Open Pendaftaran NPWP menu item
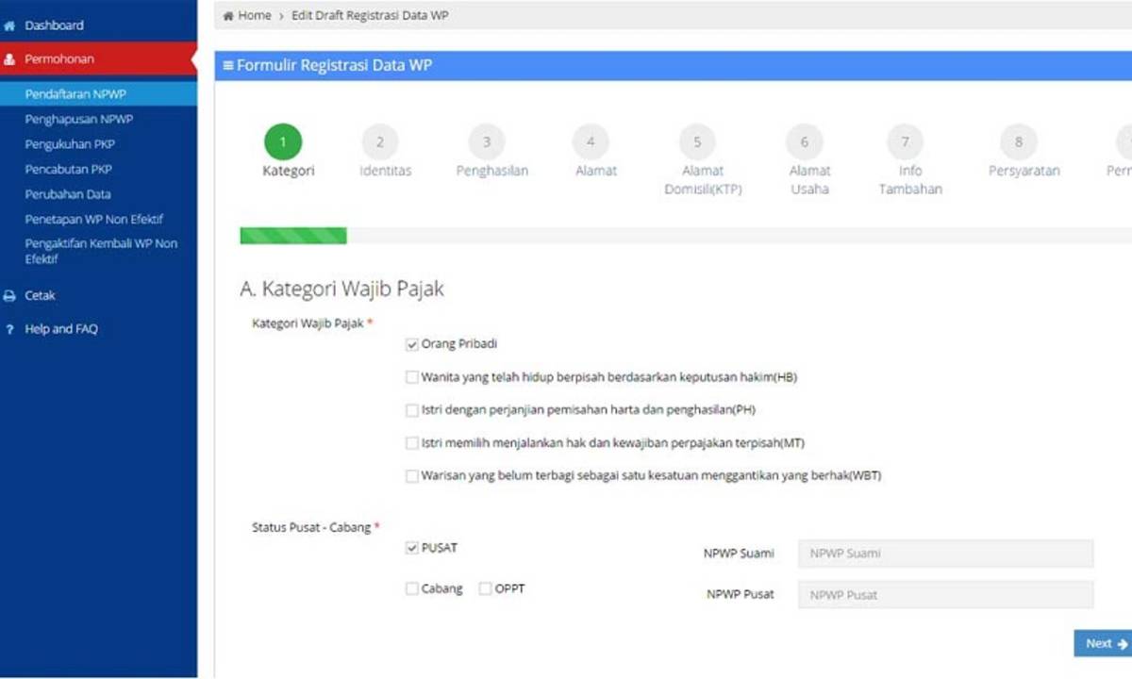1132x679 pixels. tap(75, 94)
